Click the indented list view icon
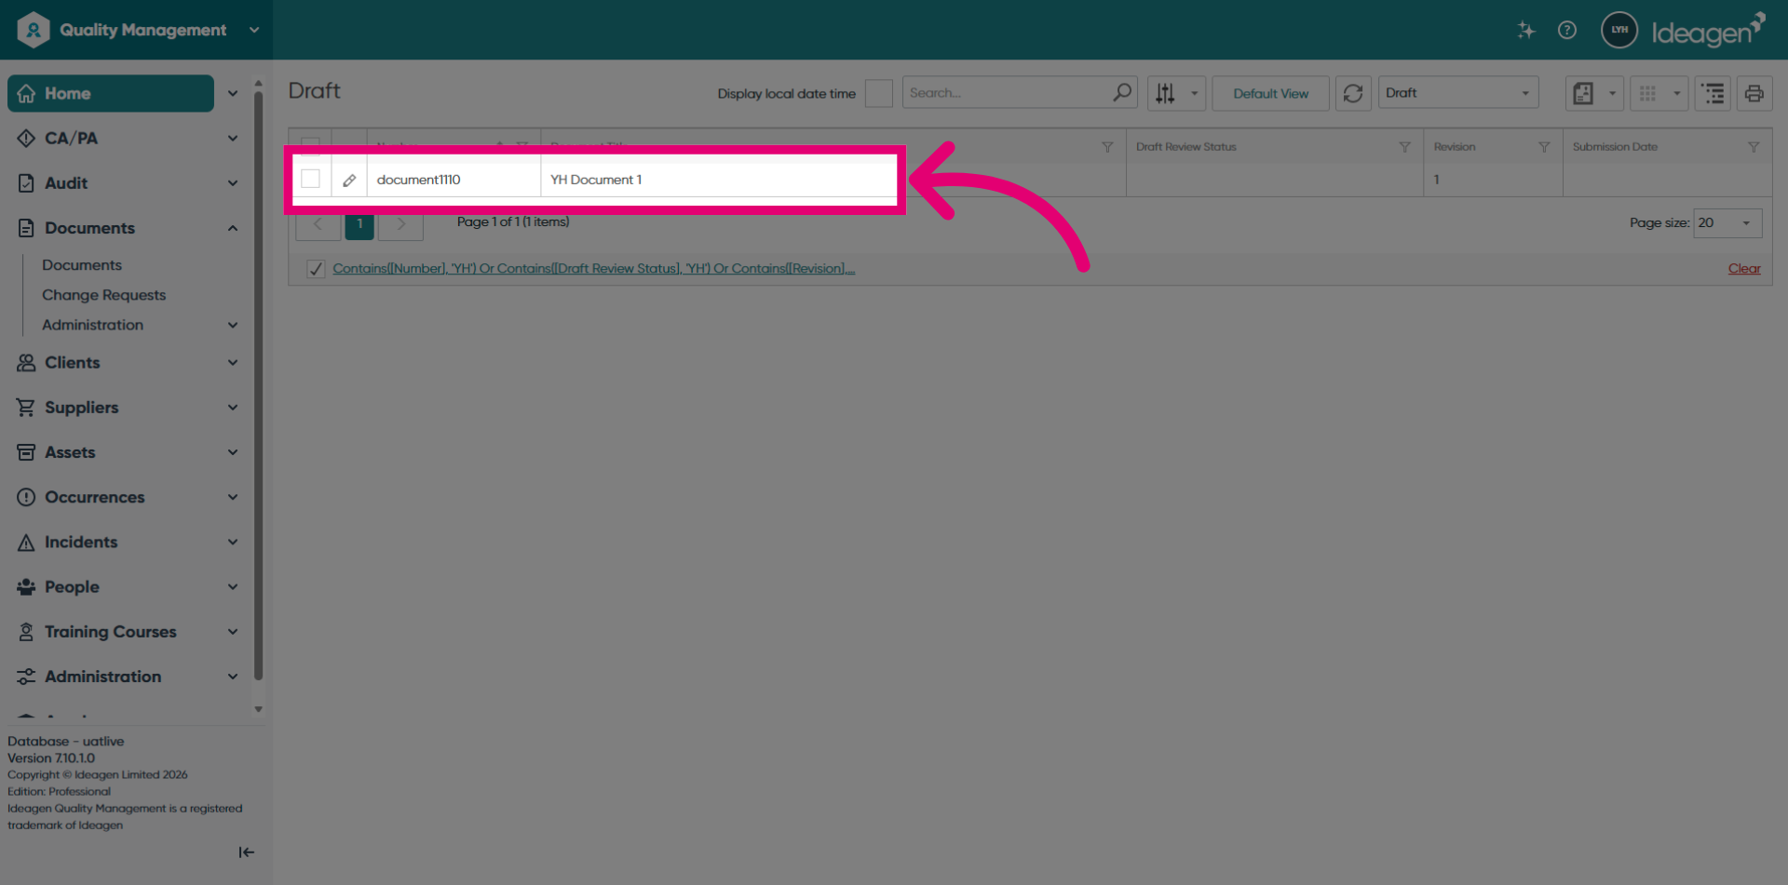This screenshot has height=885, width=1788. pyautogui.click(x=1713, y=93)
